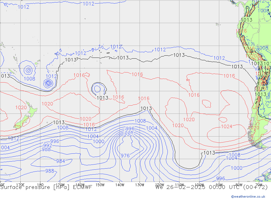Image resolution: width=271 pixels, height=199 pixels.
Task: Click the 140W longitude label
Action: [x=120, y=185]
